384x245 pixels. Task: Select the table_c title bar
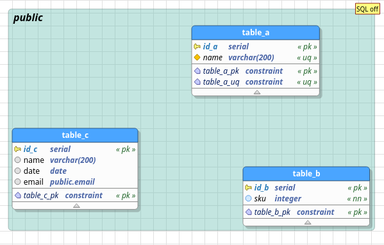75,135
